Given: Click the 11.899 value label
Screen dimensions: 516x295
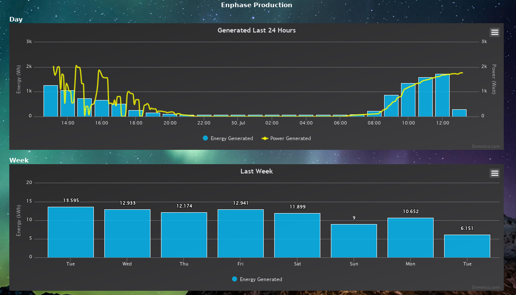Looking at the screenshot, I should (298, 207).
